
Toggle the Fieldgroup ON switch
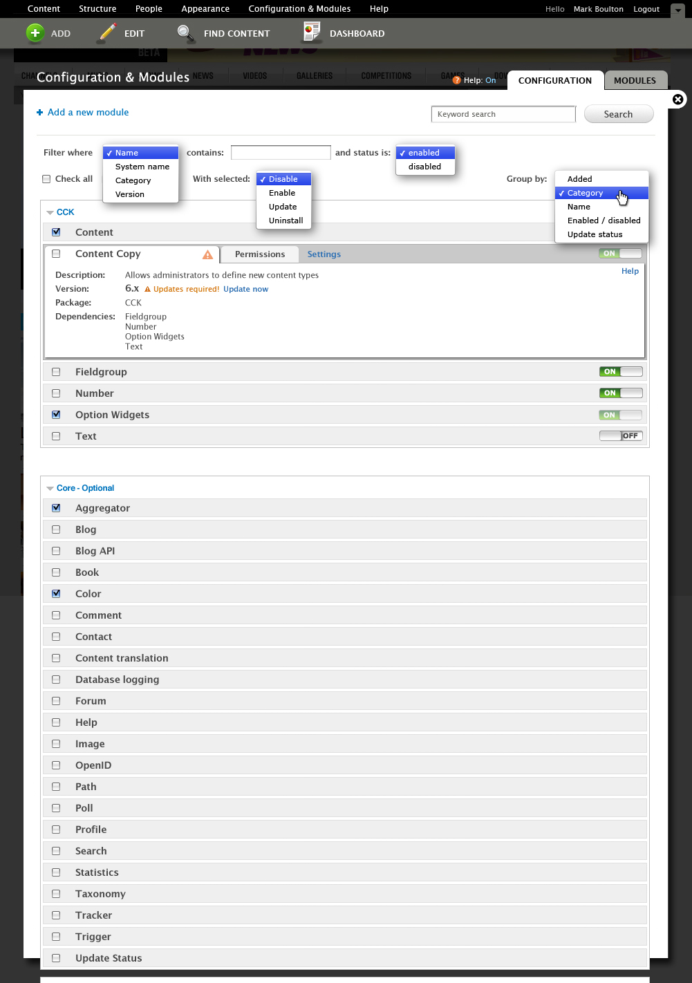(x=621, y=371)
